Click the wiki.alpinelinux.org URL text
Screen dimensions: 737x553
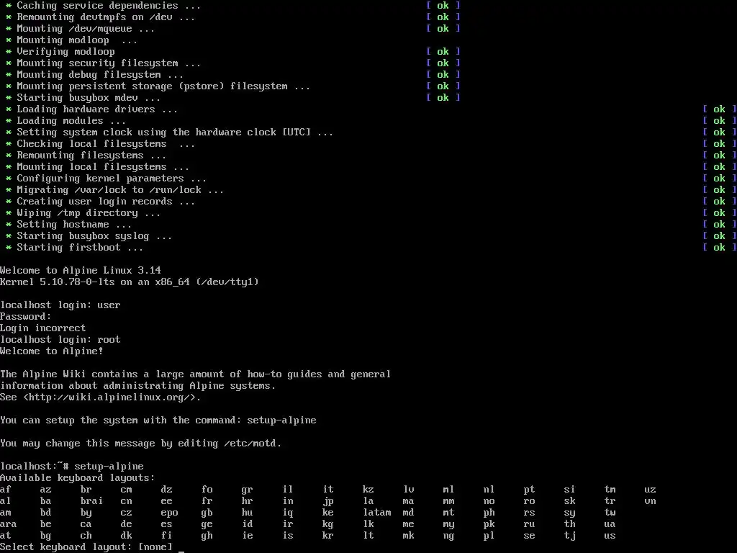click(112, 397)
